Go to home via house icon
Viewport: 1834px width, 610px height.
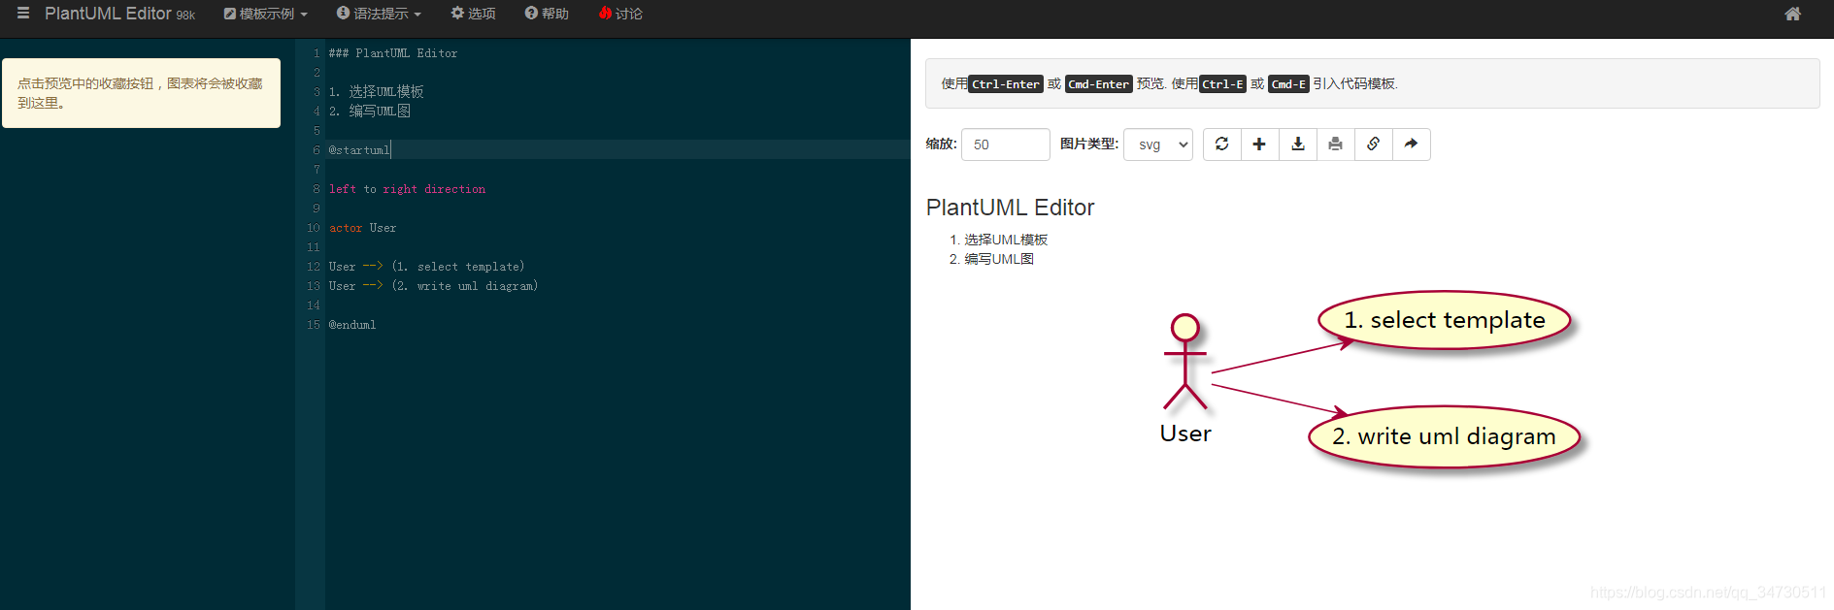1792,14
